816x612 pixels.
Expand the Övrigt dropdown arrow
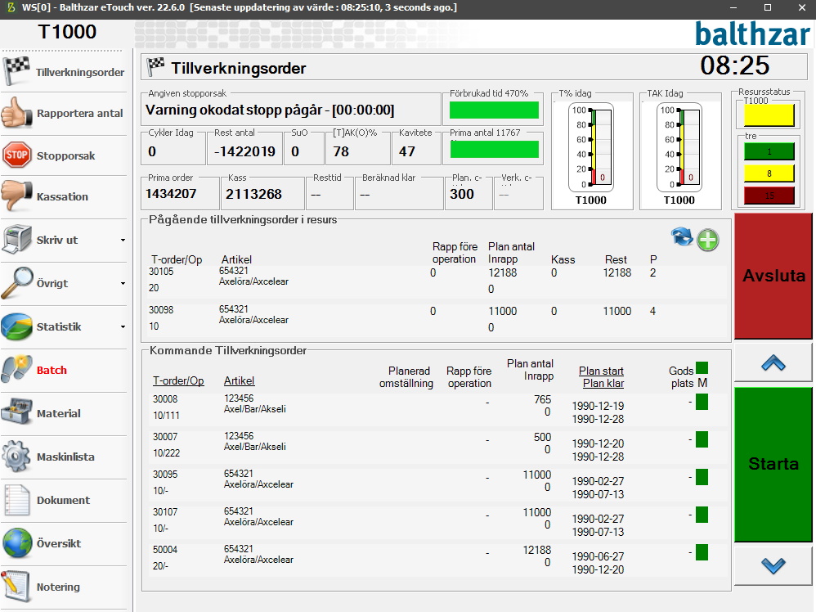click(123, 283)
